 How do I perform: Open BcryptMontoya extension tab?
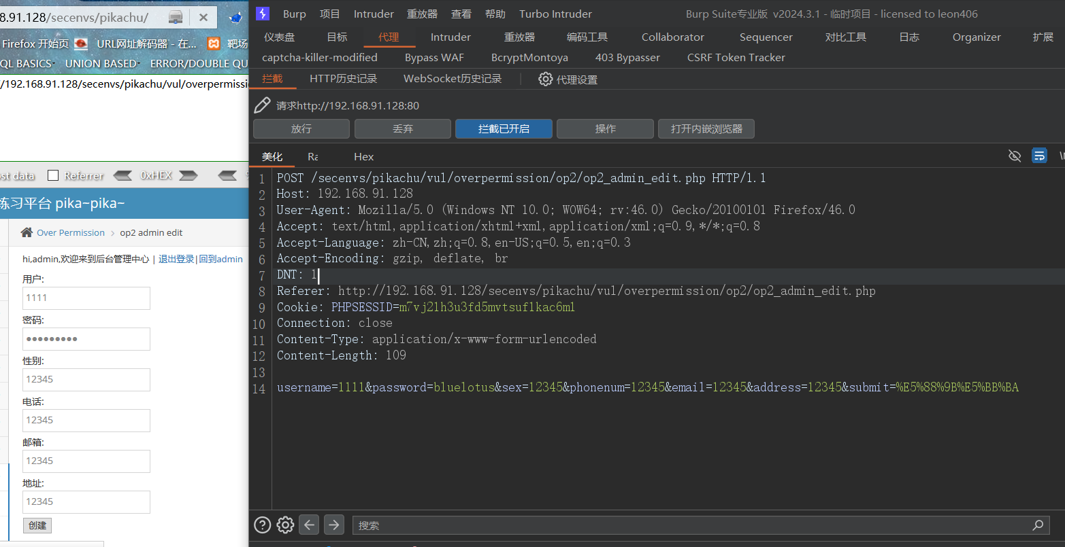click(529, 57)
